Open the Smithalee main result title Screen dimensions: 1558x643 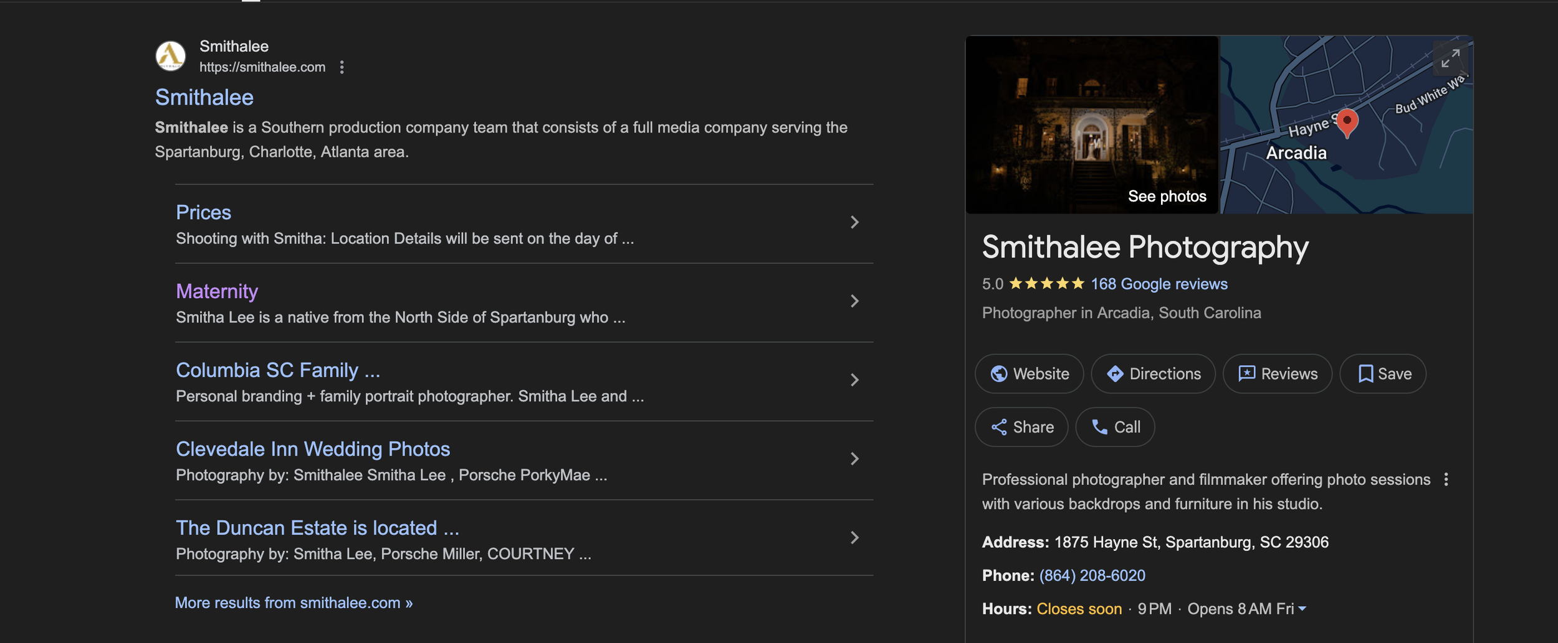(x=204, y=97)
